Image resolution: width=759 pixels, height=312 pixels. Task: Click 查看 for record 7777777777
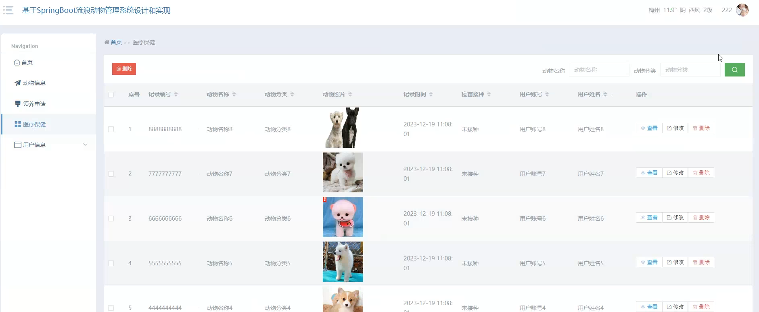pyautogui.click(x=649, y=173)
